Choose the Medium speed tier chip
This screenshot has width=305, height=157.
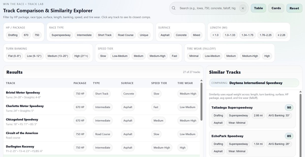pyautogui.click(x=139, y=56)
